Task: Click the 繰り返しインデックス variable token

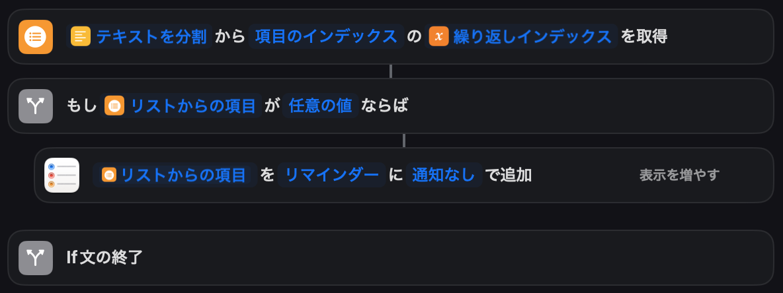Action: point(532,36)
